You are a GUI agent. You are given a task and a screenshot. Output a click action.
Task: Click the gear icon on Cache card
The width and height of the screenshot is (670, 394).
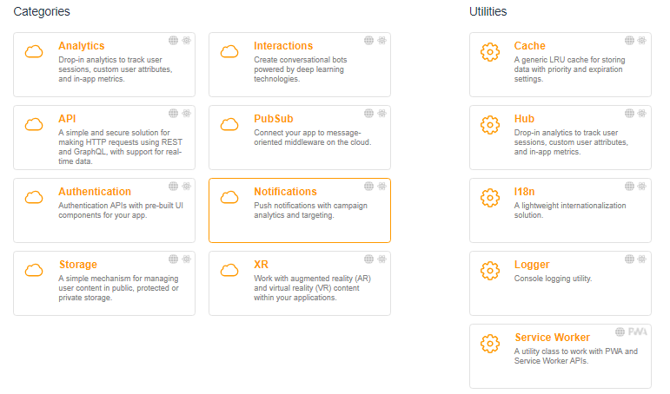490,52
